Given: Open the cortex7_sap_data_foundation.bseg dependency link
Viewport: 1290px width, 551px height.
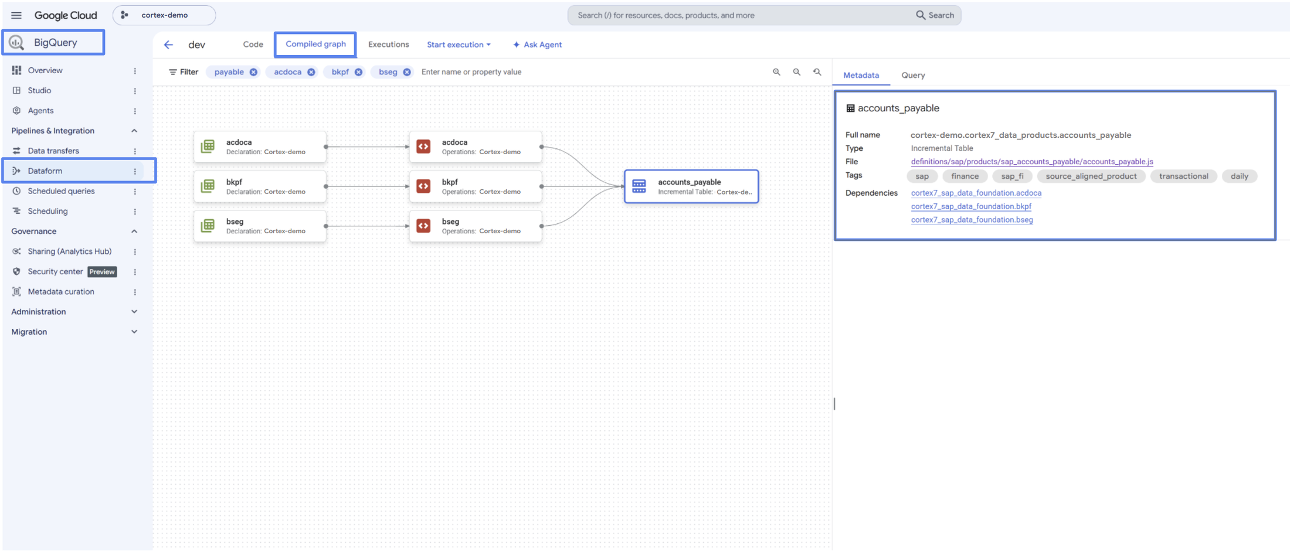Looking at the screenshot, I should (x=972, y=220).
